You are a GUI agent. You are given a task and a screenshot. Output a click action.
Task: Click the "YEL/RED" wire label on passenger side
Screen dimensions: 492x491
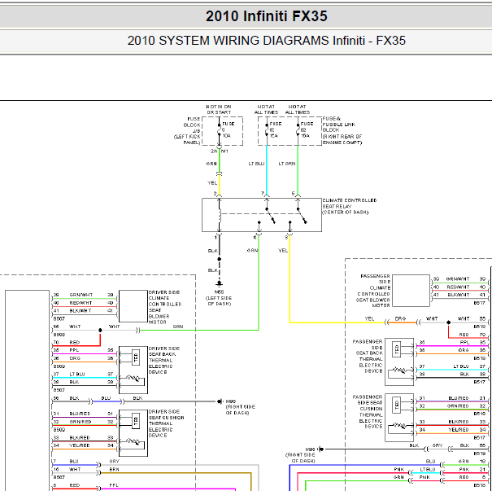(x=458, y=430)
